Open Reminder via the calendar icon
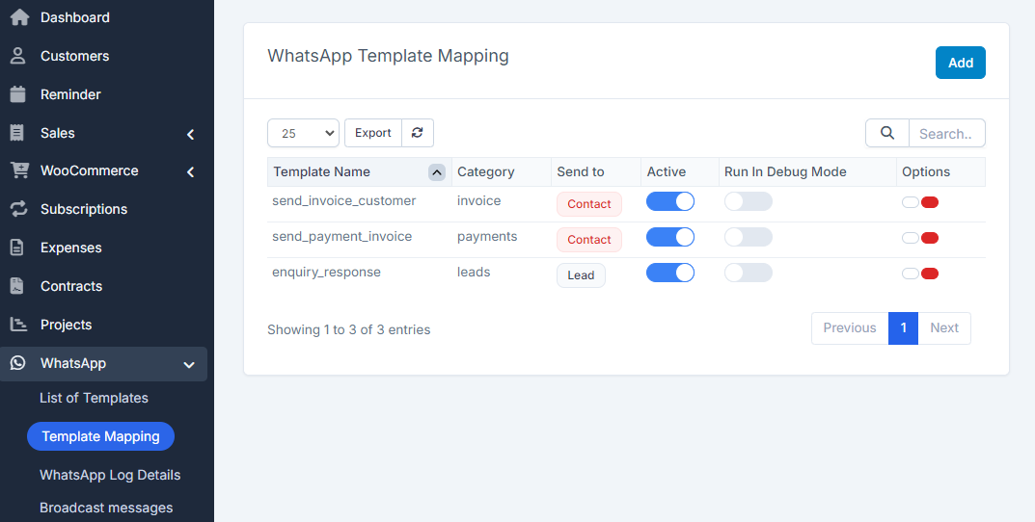Viewport: 1035px width, 522px height. click(17, 94)
